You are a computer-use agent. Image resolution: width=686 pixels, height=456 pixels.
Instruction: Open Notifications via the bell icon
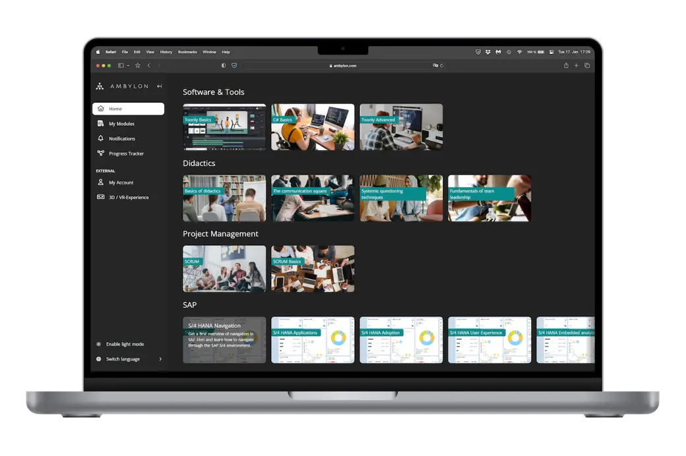coord(101,138)
